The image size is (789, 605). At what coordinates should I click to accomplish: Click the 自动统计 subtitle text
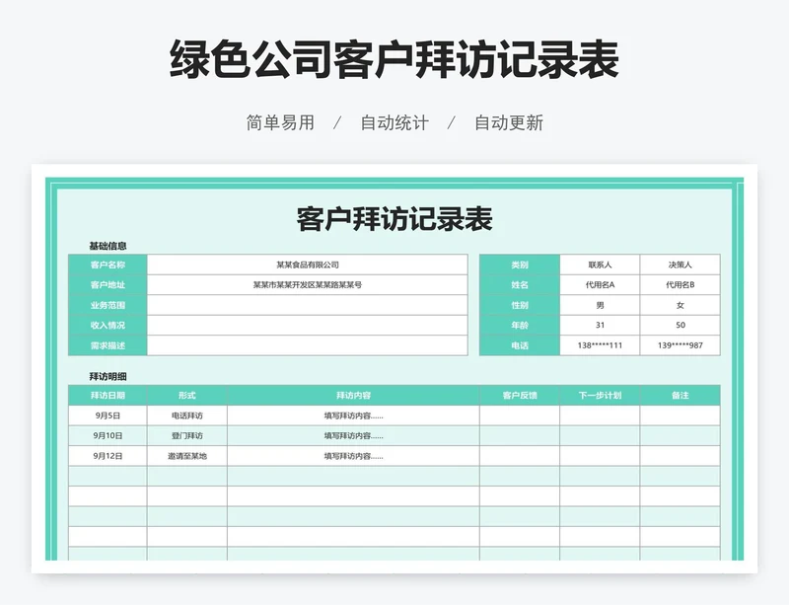coord(394,123)
